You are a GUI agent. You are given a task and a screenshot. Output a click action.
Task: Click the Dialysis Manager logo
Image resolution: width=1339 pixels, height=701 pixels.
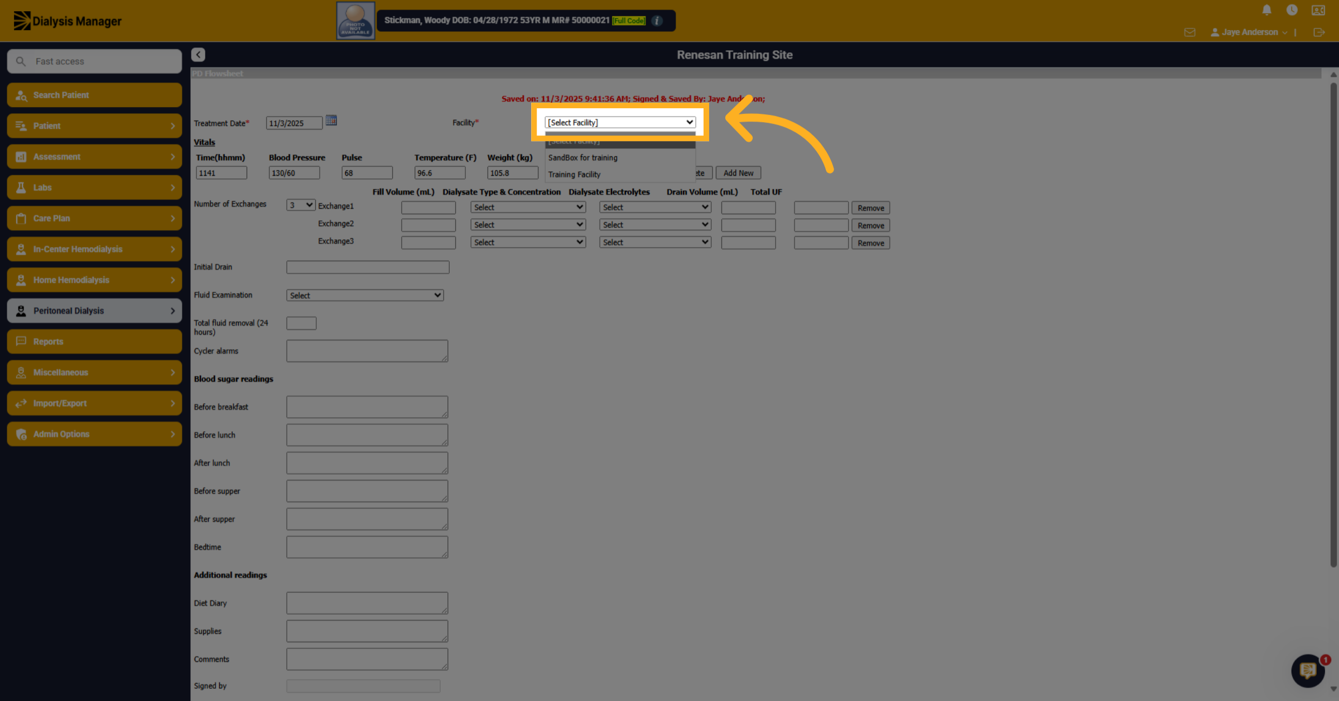pos(68,21)
